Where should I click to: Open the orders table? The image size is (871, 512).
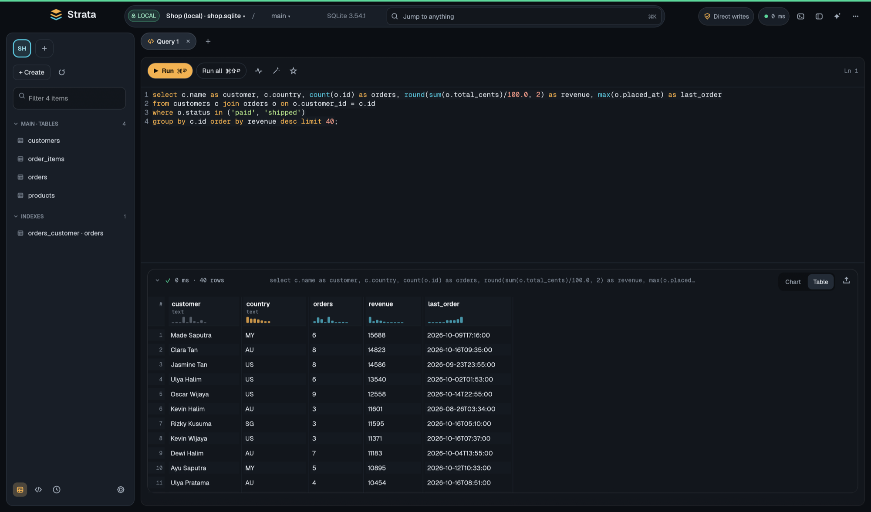70,177
